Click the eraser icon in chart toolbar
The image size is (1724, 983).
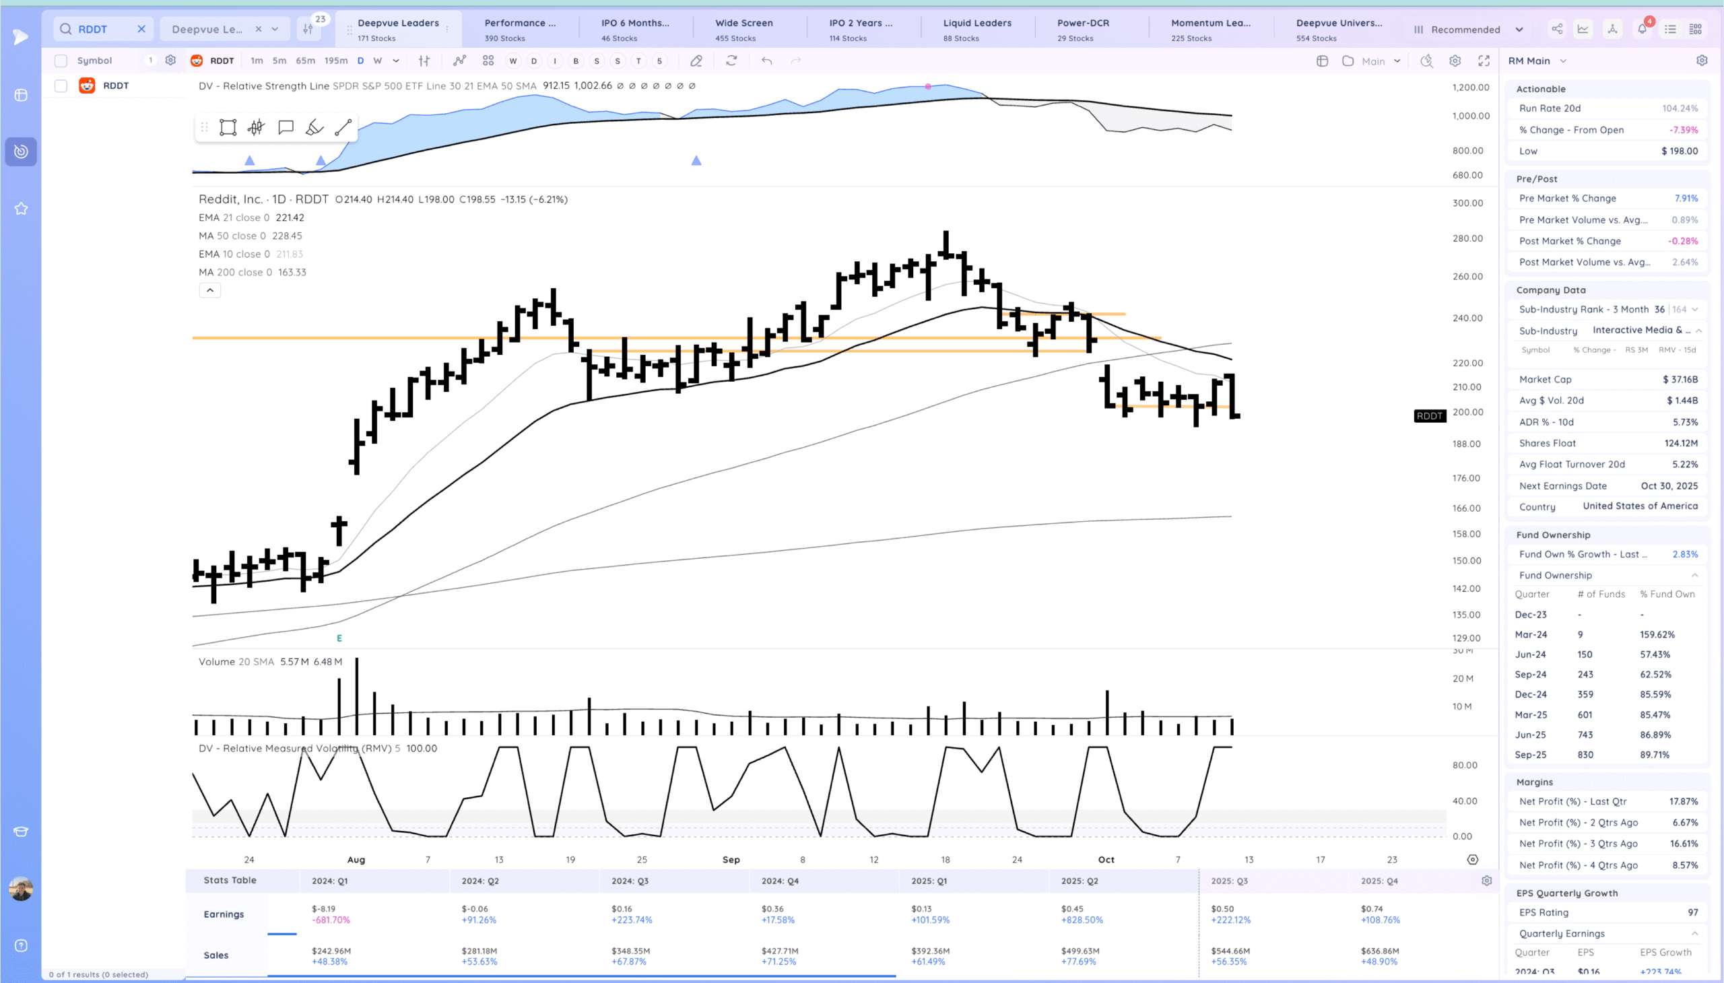(x=696, y=61)
